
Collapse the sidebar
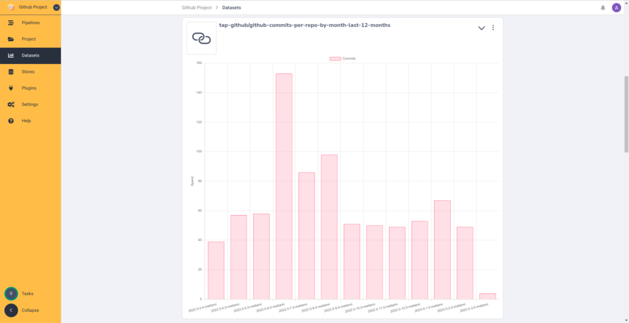[x=11, y=310]
